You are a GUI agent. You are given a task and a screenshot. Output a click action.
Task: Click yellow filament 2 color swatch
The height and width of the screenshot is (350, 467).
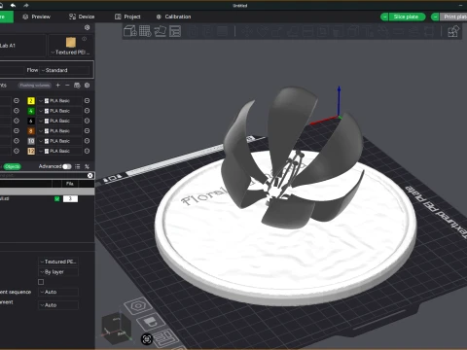coord(31,101)
